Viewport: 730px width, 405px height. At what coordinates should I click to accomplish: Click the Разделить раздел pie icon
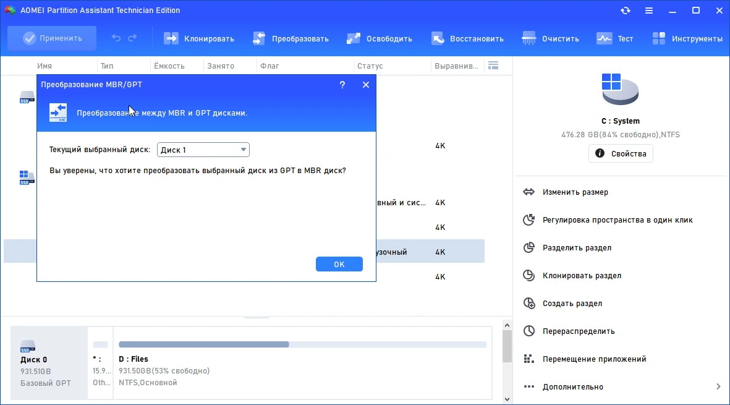click(529, 247)
